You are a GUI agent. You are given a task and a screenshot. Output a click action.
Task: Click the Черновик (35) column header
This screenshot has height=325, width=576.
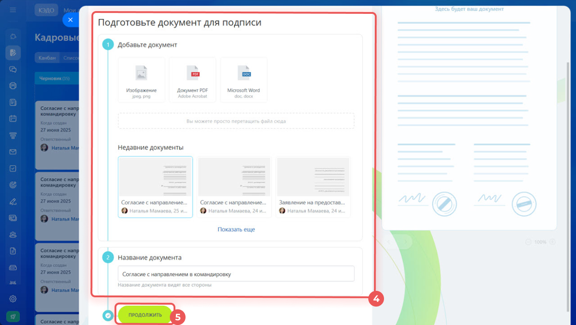pos(56,78)
